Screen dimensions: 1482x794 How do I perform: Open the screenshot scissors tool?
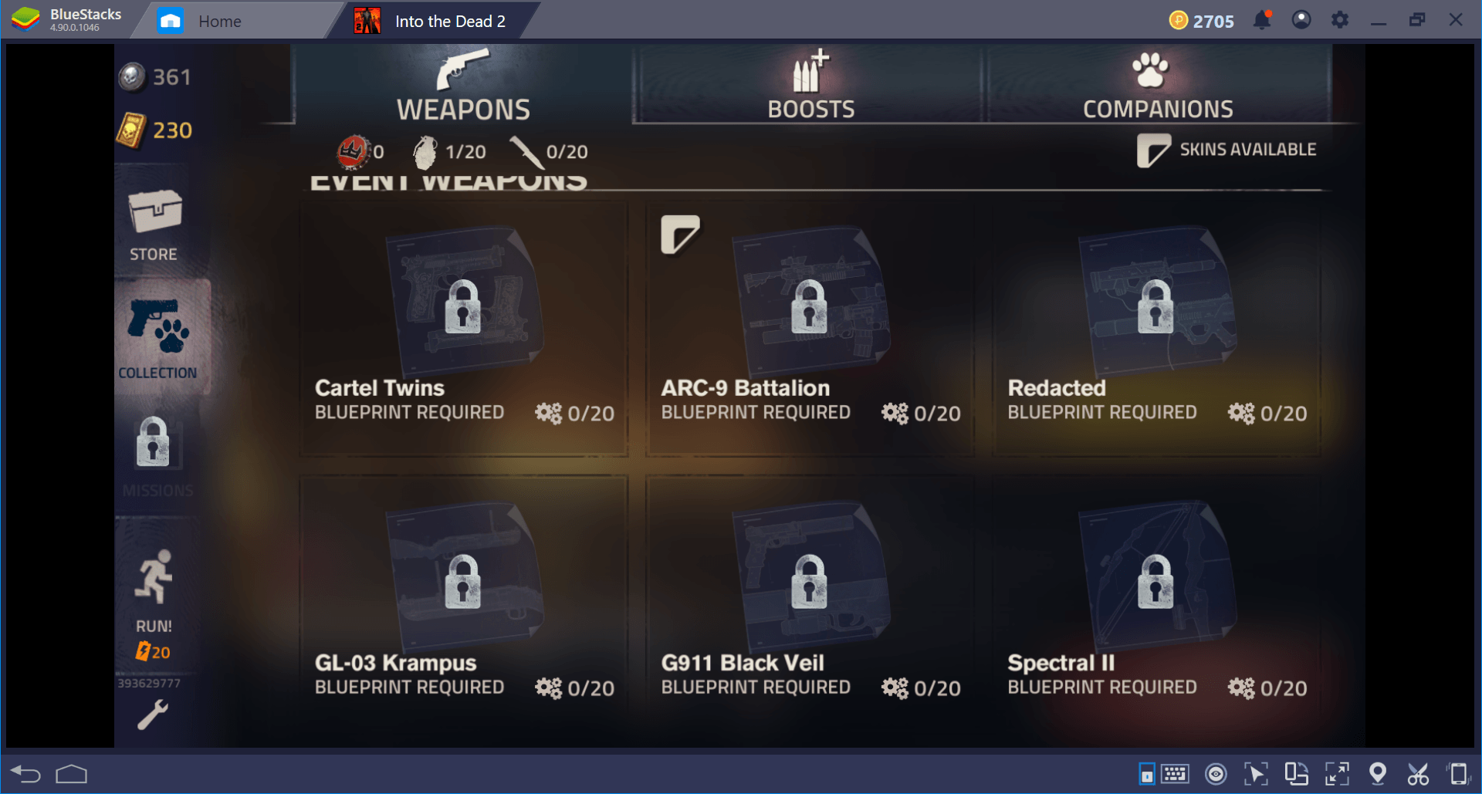[x=1418, y=774]
